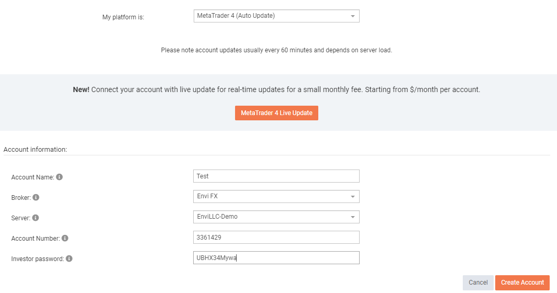Click the info icon beside Account Name
The image size is (557, 293).
(59, 177)
